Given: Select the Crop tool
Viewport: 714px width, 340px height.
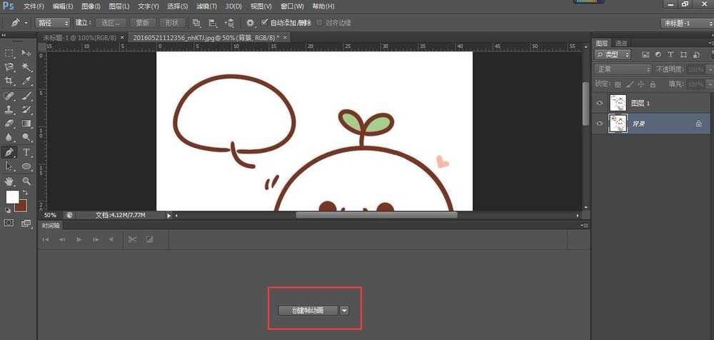Looking at the screenshot, I should tap(10, 81).
